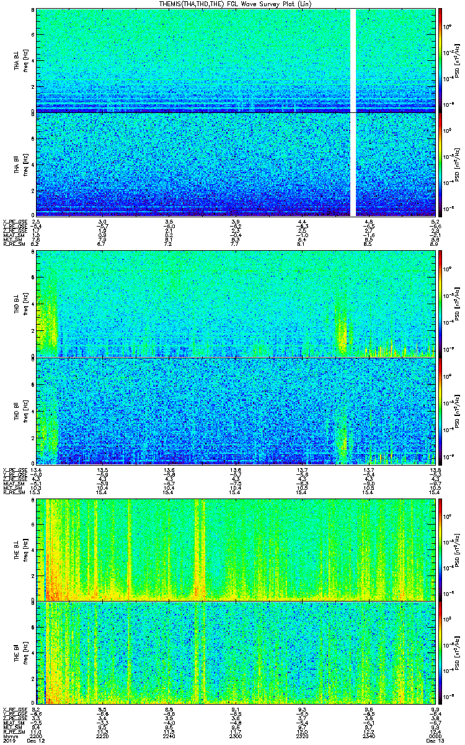Select the THD B-perpendicular spectrogram panel
Image resolution: width=465 pixels, height=745 pixels.
236,304
